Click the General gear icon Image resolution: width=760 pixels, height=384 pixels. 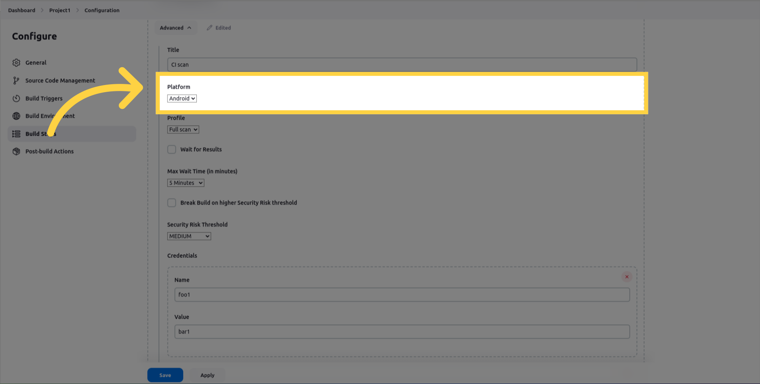coord(16,62)
